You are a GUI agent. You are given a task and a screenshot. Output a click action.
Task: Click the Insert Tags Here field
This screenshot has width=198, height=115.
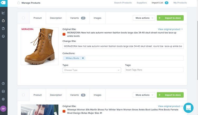(154, 70)
